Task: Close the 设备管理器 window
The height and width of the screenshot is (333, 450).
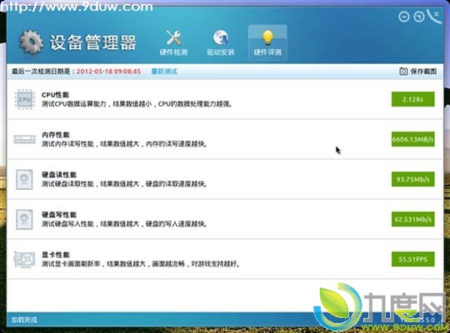Action: point(435,16)
